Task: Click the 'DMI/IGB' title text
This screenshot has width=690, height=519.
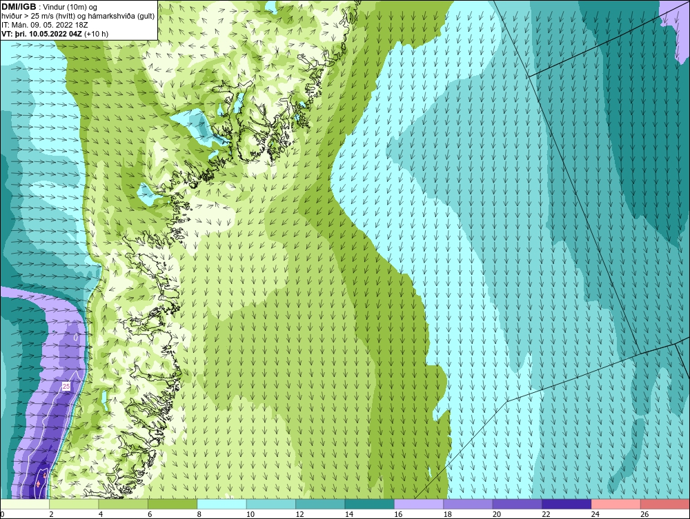Action: pyautogui.click(x=19, y=7)
